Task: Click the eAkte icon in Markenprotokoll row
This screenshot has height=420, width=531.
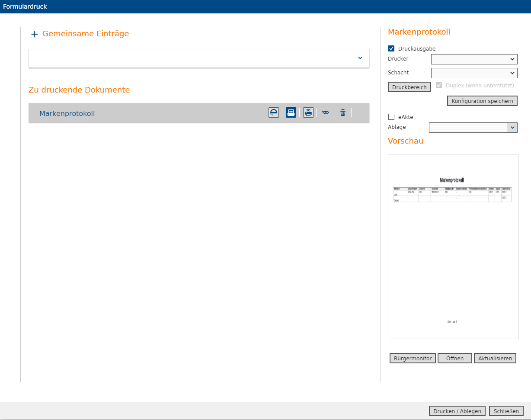Action: click(x=274, y=113)
